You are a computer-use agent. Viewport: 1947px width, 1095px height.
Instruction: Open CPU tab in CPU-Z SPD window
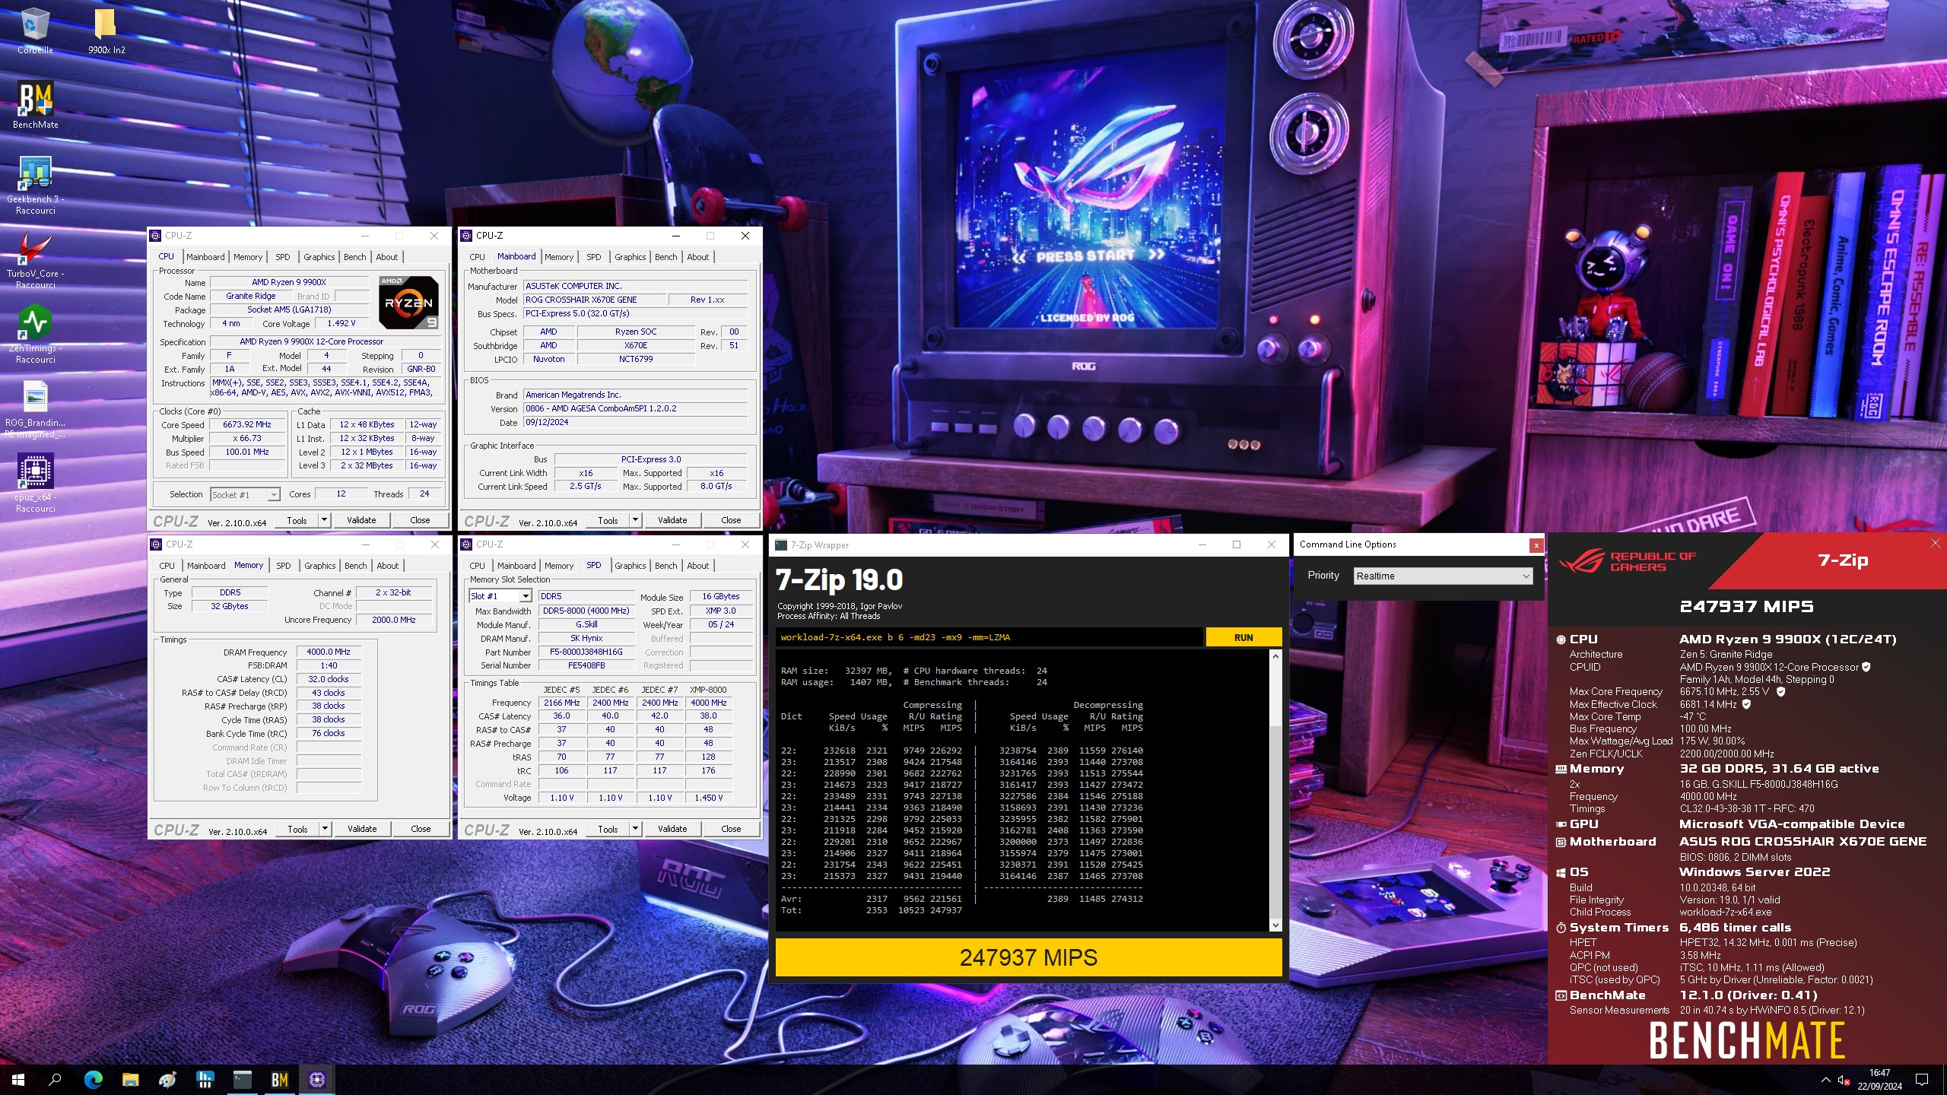(x=477, y=566)
